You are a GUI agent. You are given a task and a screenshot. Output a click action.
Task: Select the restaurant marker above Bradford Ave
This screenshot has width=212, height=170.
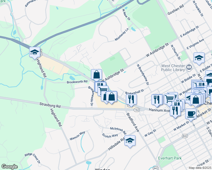tap(131, 100)
